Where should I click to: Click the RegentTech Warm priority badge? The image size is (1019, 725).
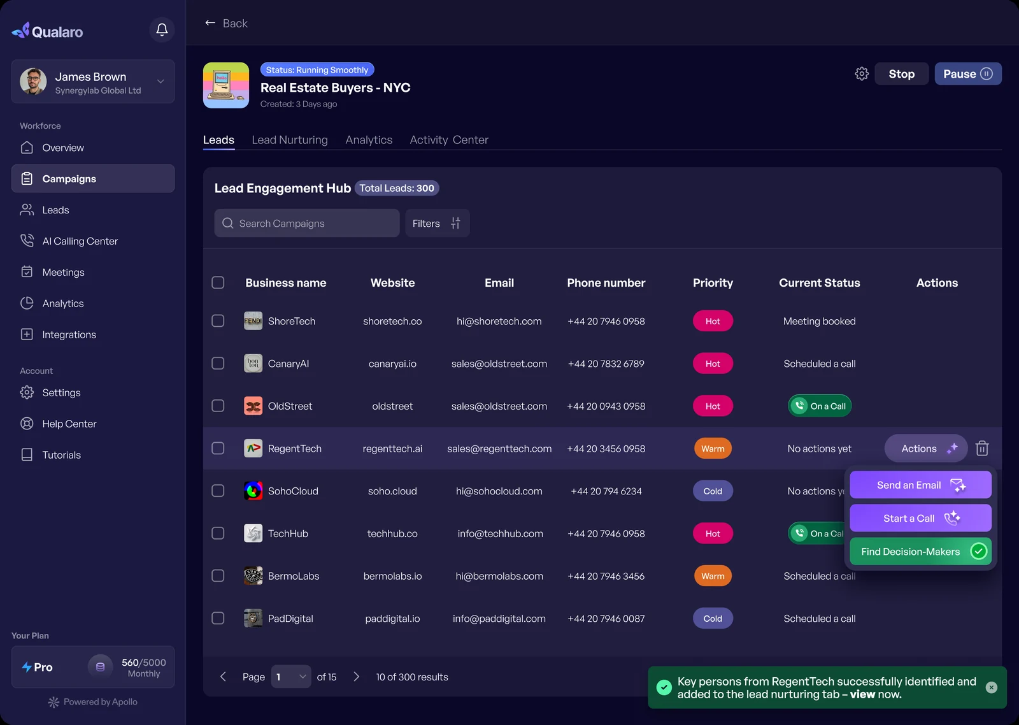[x=713, y=449]
